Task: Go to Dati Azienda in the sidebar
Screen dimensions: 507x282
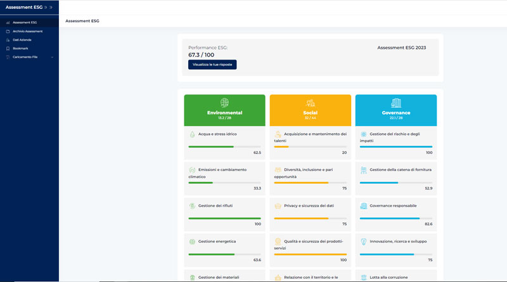Action: (22, 40)
